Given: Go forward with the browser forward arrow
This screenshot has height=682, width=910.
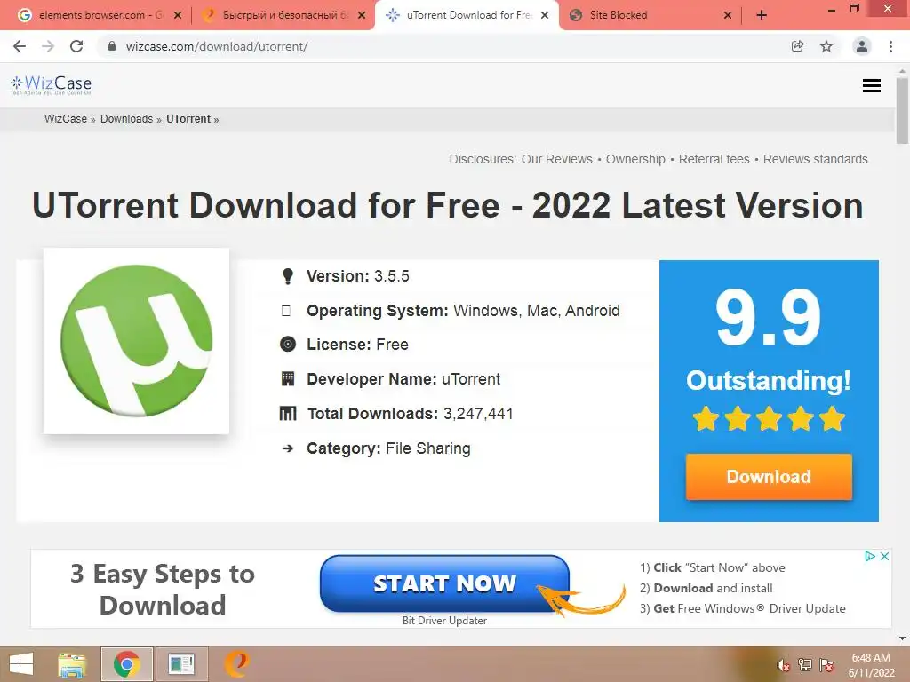Looking at the screenshot, I should click(x=48, y=46).
